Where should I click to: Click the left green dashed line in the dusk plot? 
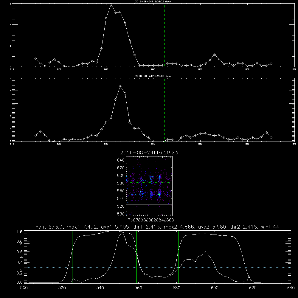point(95,110)
